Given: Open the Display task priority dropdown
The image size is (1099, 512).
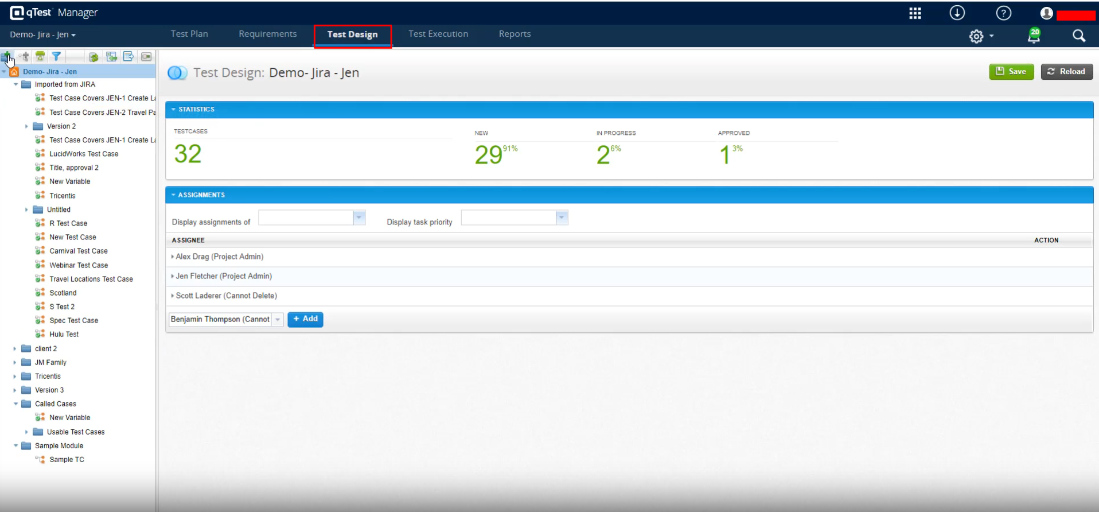Looking at the screenshot, I should pos(562,218).
